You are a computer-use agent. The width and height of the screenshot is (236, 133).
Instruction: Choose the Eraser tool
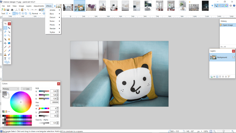pos(9,46)
